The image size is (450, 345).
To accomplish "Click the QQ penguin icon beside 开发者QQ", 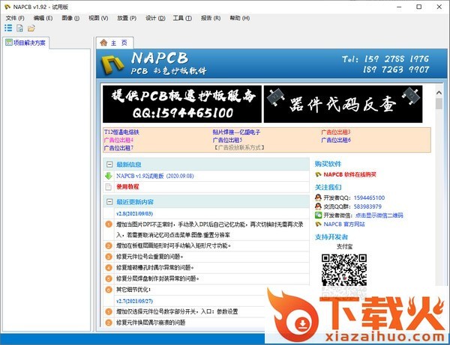I will click(318, 198).
